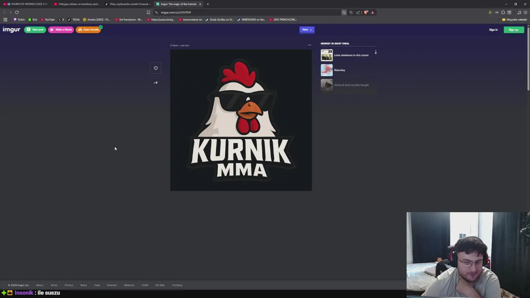Open the "stomp & boot scootin boogie" post
The image size is (530, 298).
pyautogui.click(x=351, y=85)
